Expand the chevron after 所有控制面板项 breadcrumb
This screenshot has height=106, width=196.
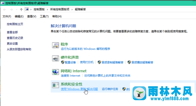tap(72, 10)
